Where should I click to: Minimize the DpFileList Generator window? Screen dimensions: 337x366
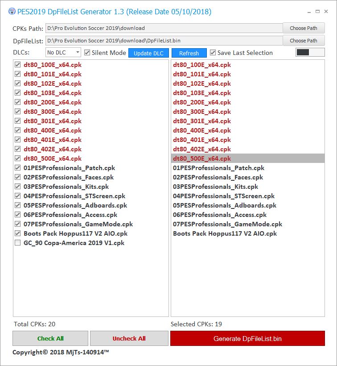309,12
